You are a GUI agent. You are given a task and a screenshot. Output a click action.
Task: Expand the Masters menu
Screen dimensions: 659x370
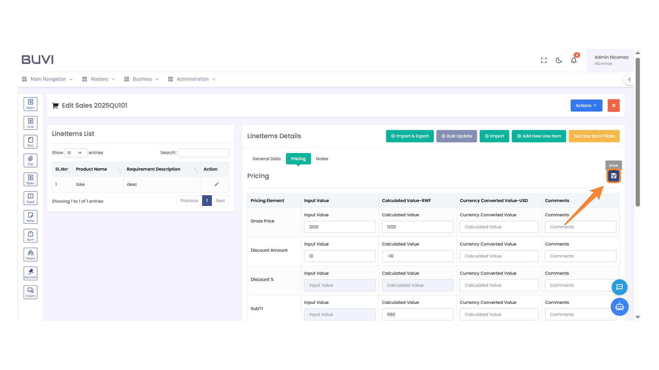[99, 79]
